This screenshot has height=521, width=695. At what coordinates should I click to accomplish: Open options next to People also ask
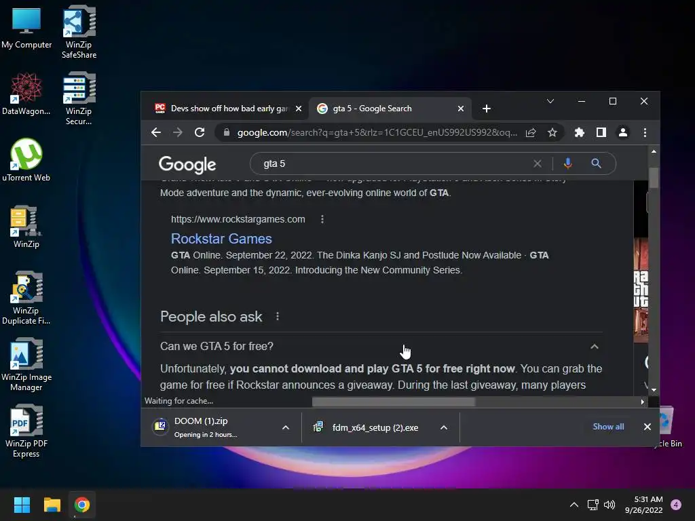click(278, 316)
